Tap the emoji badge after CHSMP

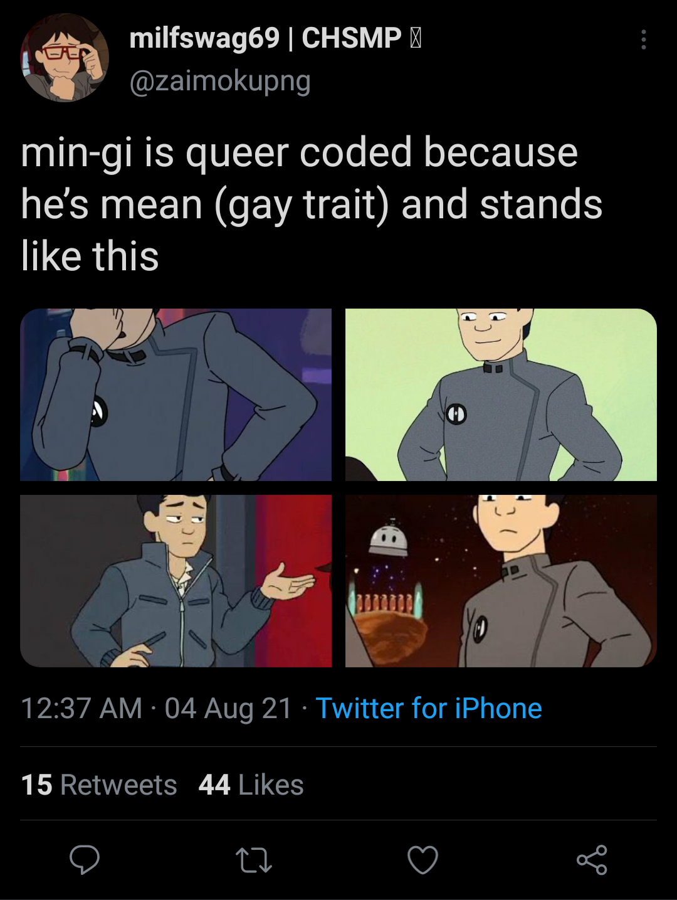click(415, 38)
